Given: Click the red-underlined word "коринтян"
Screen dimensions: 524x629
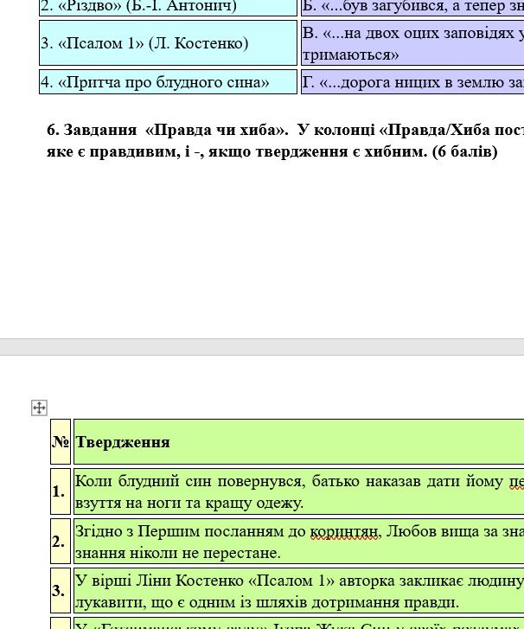Looking at the screenshot, I should pos(349,530).
